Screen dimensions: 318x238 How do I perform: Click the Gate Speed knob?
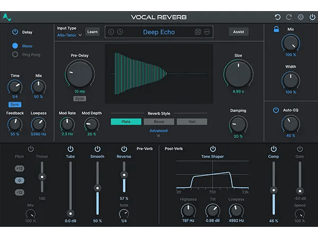299,214
